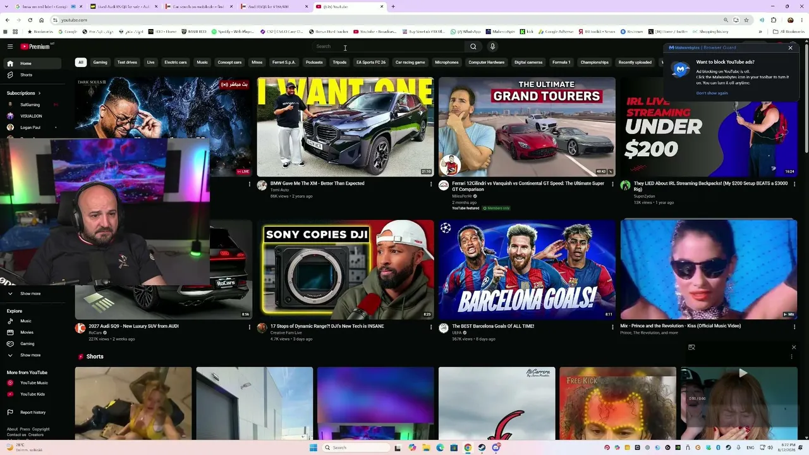Open Spotify Web Player bookmark
The width and height of the screenshot is (809, 455).
click(x=233, y=32)
